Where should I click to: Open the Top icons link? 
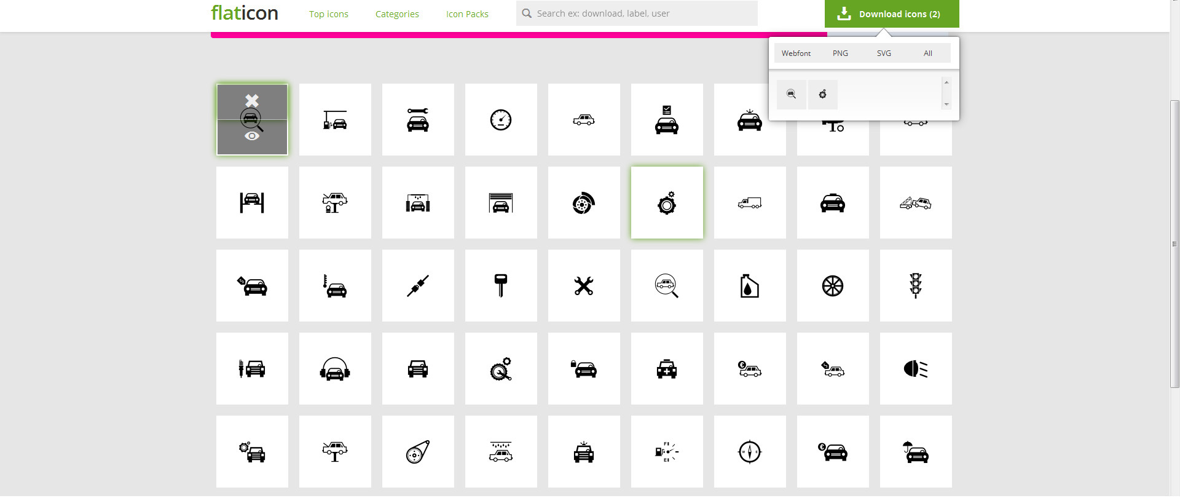point(328,14)
